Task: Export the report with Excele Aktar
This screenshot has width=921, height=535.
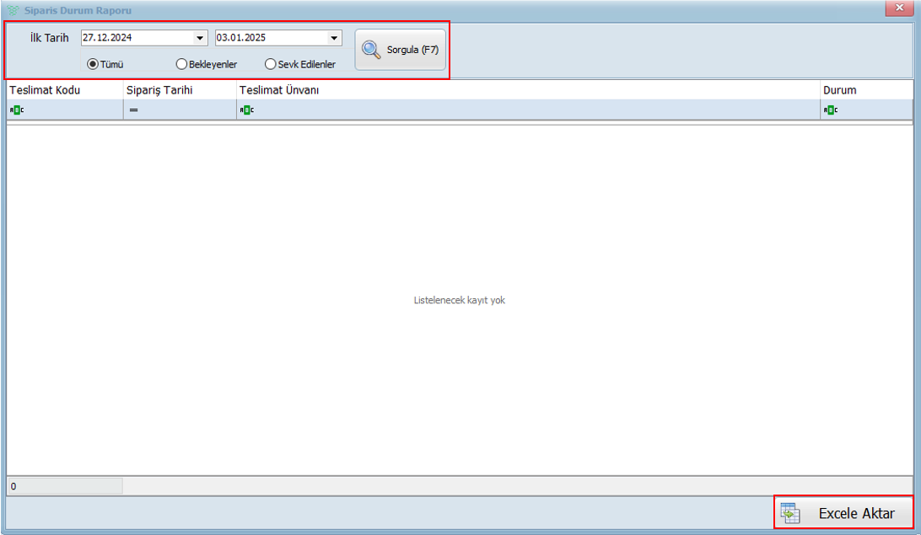Action: coord(843,513)
